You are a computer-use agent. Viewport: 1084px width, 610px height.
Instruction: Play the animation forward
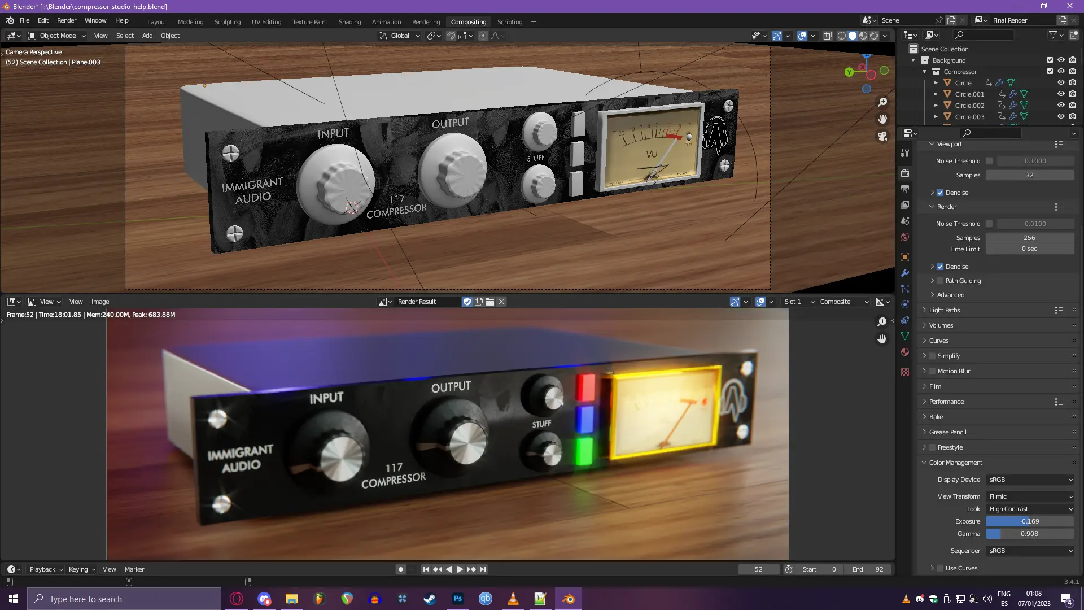tap(460, 569)
